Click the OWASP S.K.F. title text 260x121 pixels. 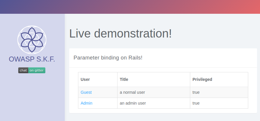32,59
